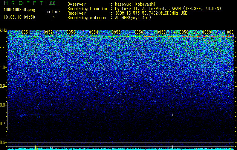The image size is (237, 150).
Task: Click the Receiving antenna label
Action: click(x=87, y=18)
